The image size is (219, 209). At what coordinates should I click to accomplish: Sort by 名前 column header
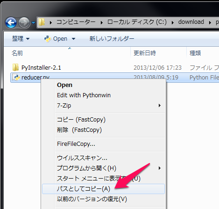17,53
